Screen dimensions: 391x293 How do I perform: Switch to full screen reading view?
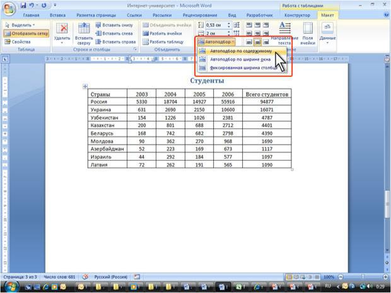coord(296,277)
